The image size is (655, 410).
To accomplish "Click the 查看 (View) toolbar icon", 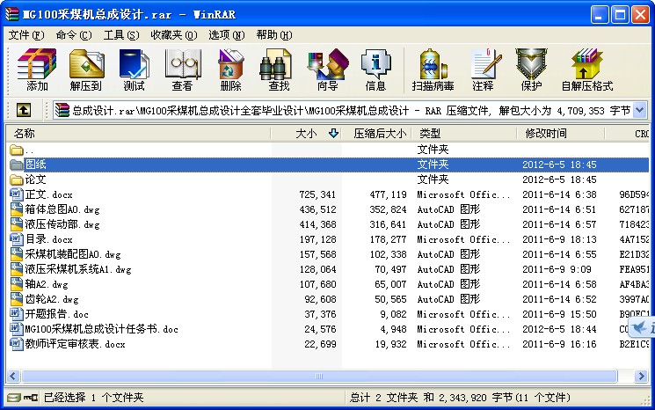I will click(x=182, y=70).
